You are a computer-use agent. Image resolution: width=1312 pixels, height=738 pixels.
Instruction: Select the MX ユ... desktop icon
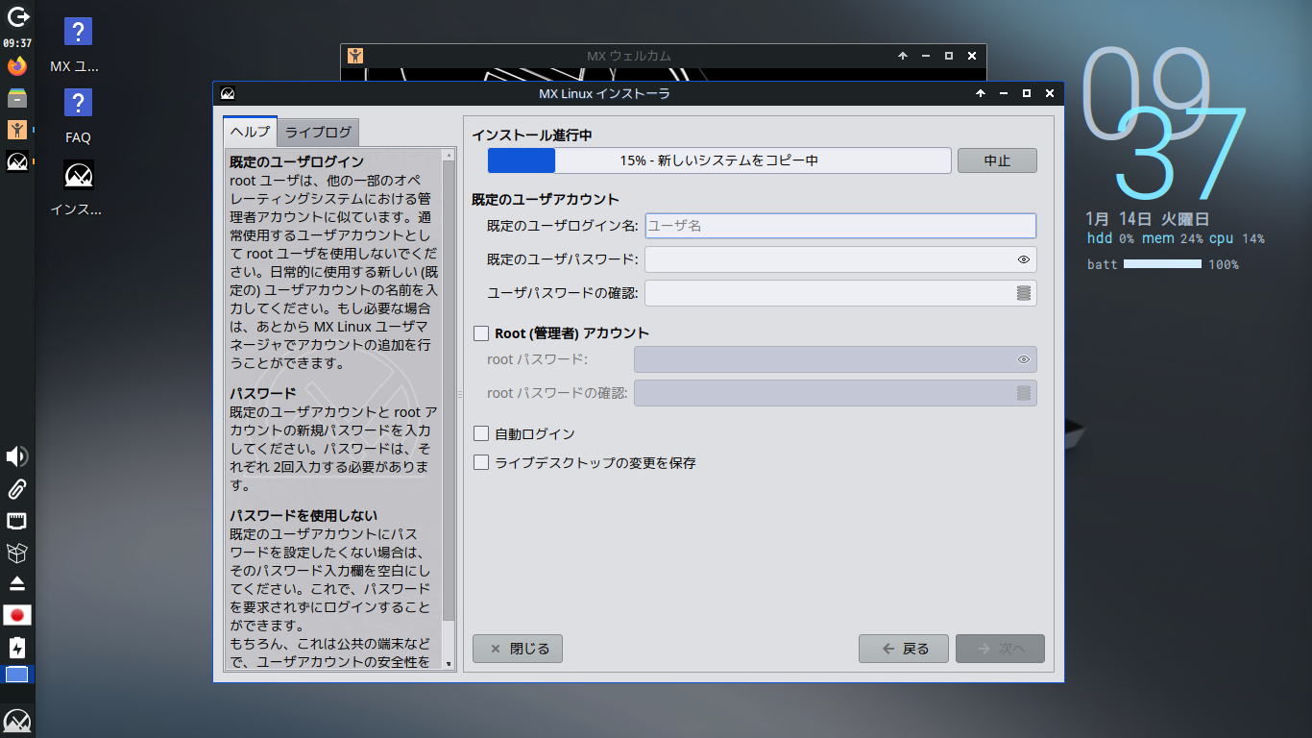[78, 46]
